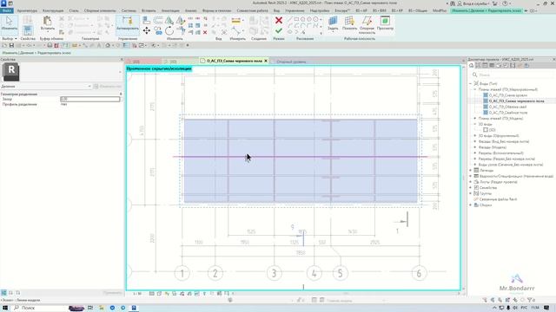Close the Свойства properties panel
Viewport: 556px width, 312px height.
122,60
